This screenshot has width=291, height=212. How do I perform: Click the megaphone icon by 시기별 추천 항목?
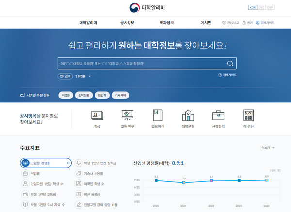click(22, 96)
